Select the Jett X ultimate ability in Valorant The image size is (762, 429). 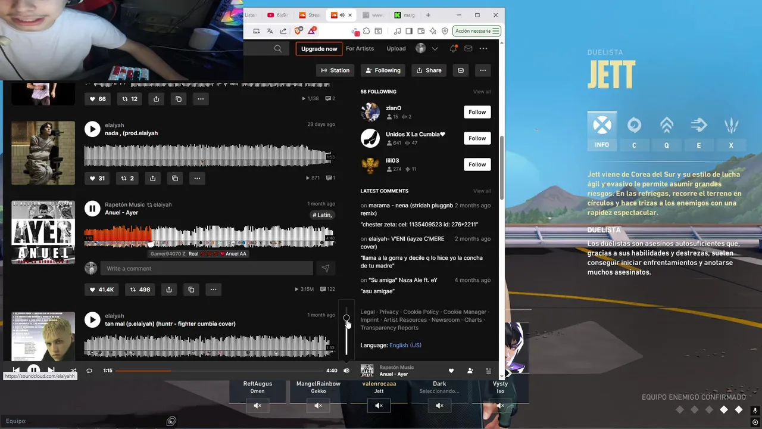pyautogui.click(x=731, y=131)
